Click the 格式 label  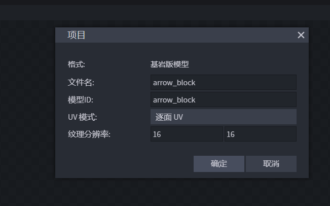77,64
